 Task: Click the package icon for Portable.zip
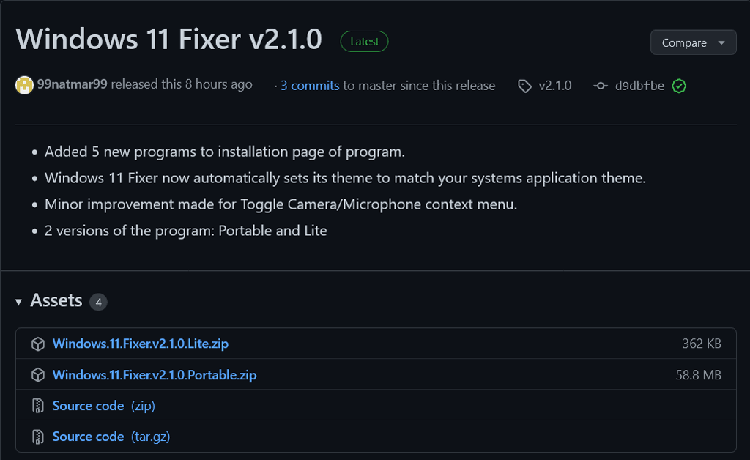tap(38, 375)
